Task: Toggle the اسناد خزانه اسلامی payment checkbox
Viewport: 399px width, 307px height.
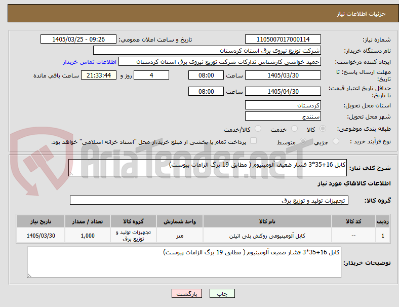Action: [x=254, y=141]
